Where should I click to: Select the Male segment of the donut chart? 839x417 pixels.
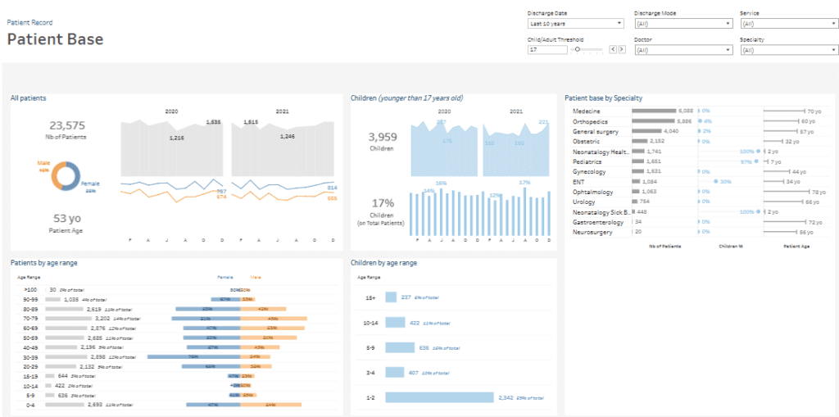56,175
